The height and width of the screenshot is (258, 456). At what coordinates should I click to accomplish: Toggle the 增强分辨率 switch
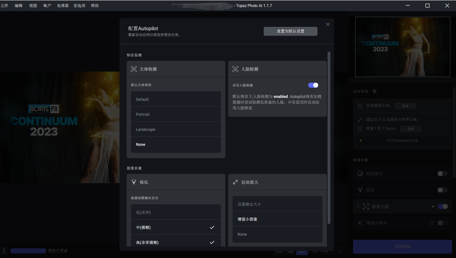(443, 223)
